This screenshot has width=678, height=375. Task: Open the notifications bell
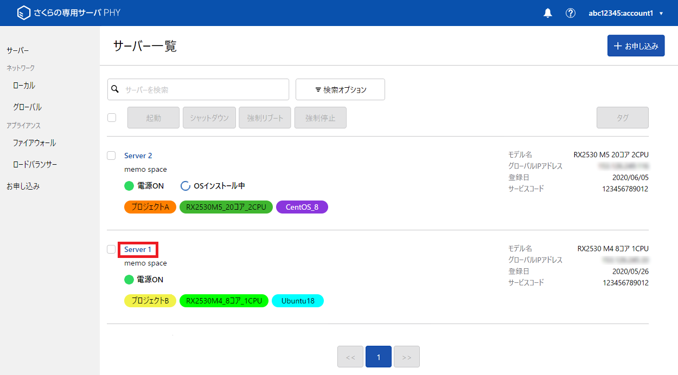tap(548, 13)
